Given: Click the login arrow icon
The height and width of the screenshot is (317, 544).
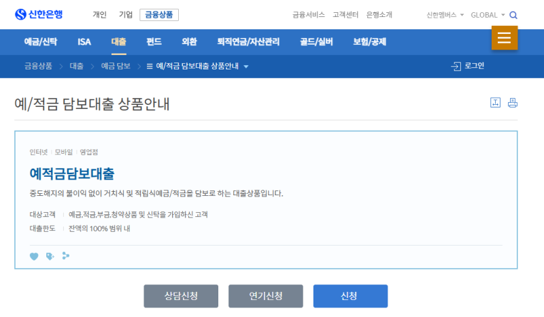Looking at the screenshot, I should coord(456,66).
